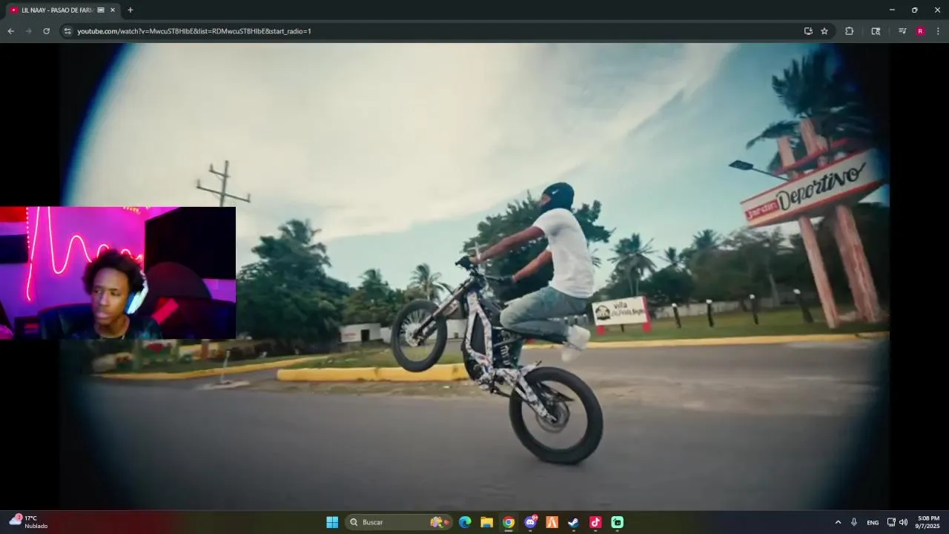Minimize the Chrome window

[892, 10]
